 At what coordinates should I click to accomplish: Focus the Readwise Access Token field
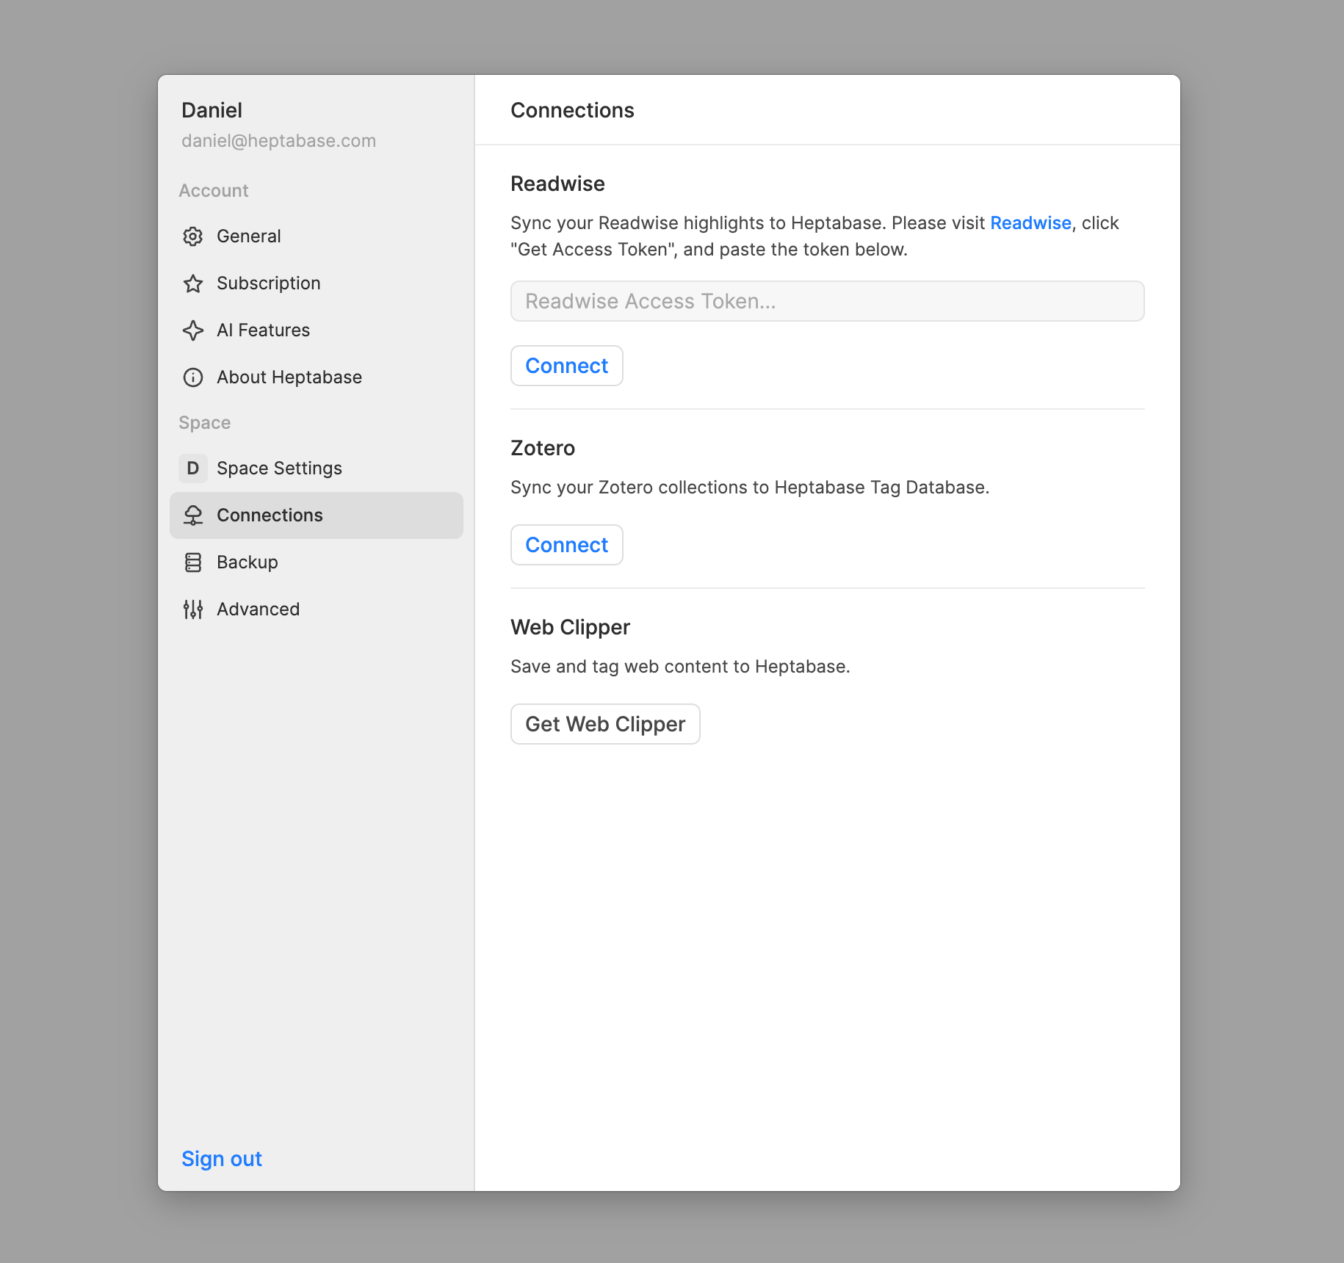click(827, 301)
